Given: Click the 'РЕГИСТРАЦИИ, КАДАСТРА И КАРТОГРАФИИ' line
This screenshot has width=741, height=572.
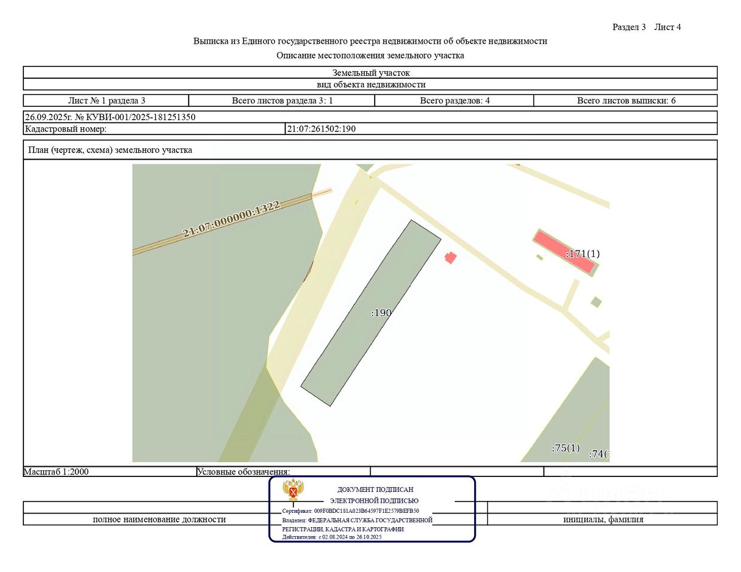Looking at the screenshot, I should [x=343, y=529].
